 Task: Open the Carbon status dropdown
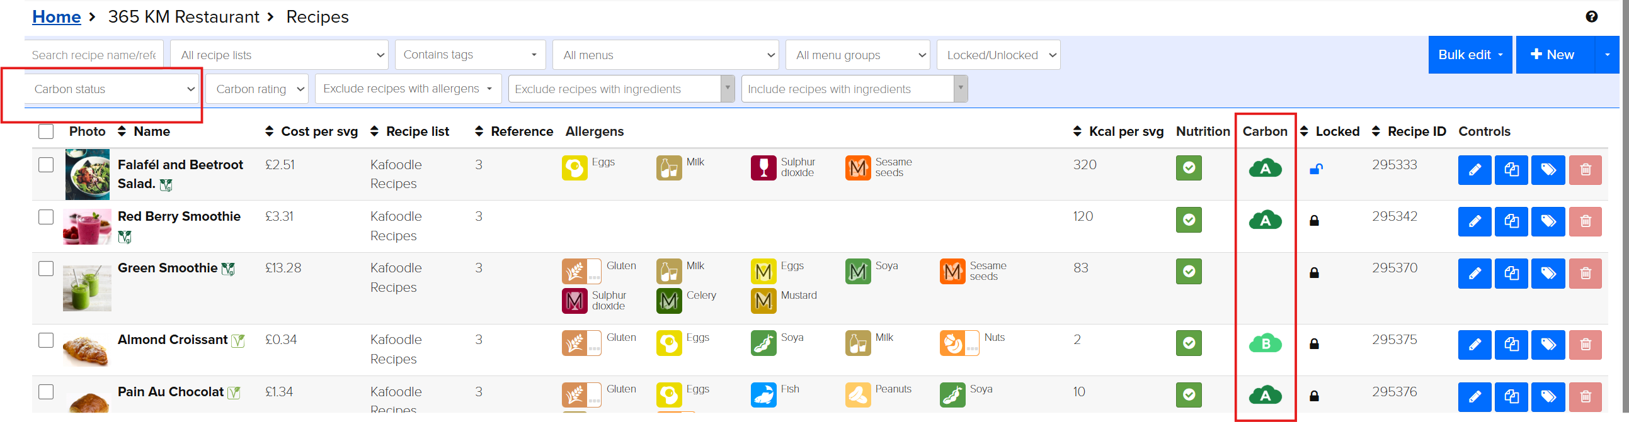[x=111, y=89]
